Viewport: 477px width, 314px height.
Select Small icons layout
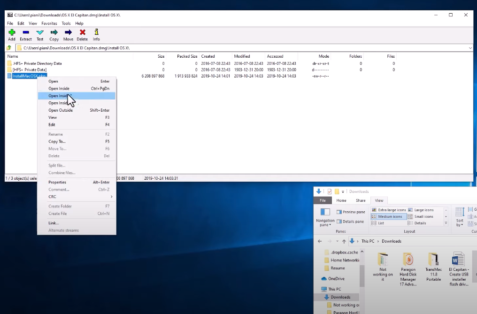tap(420, 217)
